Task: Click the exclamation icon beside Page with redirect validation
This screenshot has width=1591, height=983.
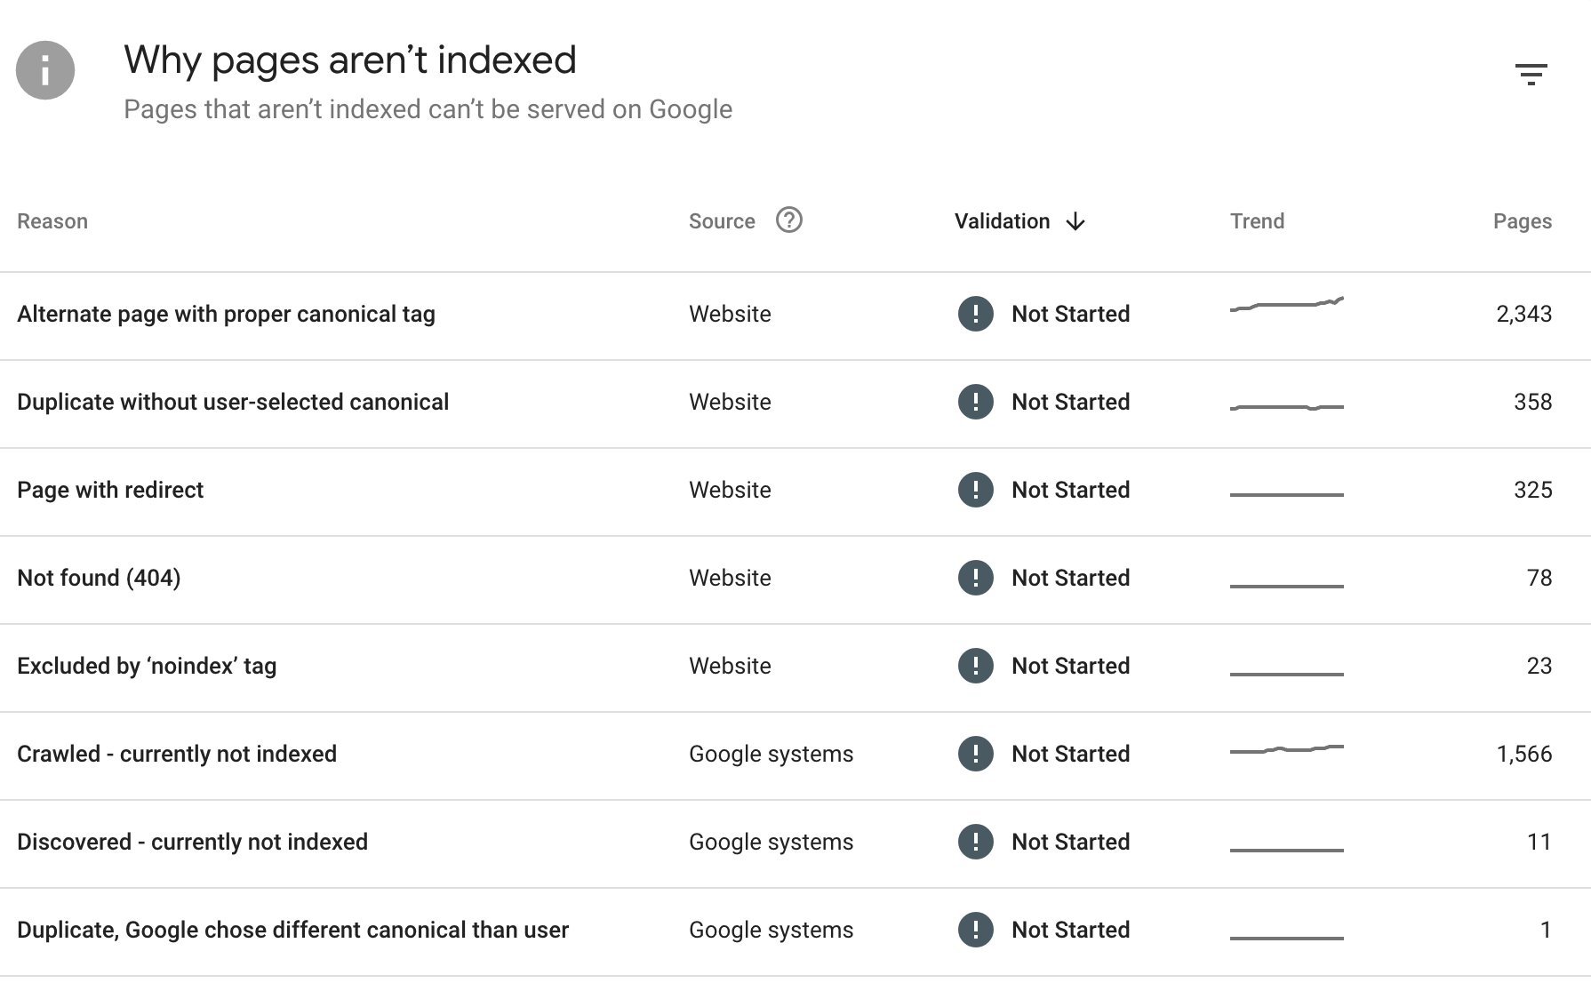Action: 975,490
